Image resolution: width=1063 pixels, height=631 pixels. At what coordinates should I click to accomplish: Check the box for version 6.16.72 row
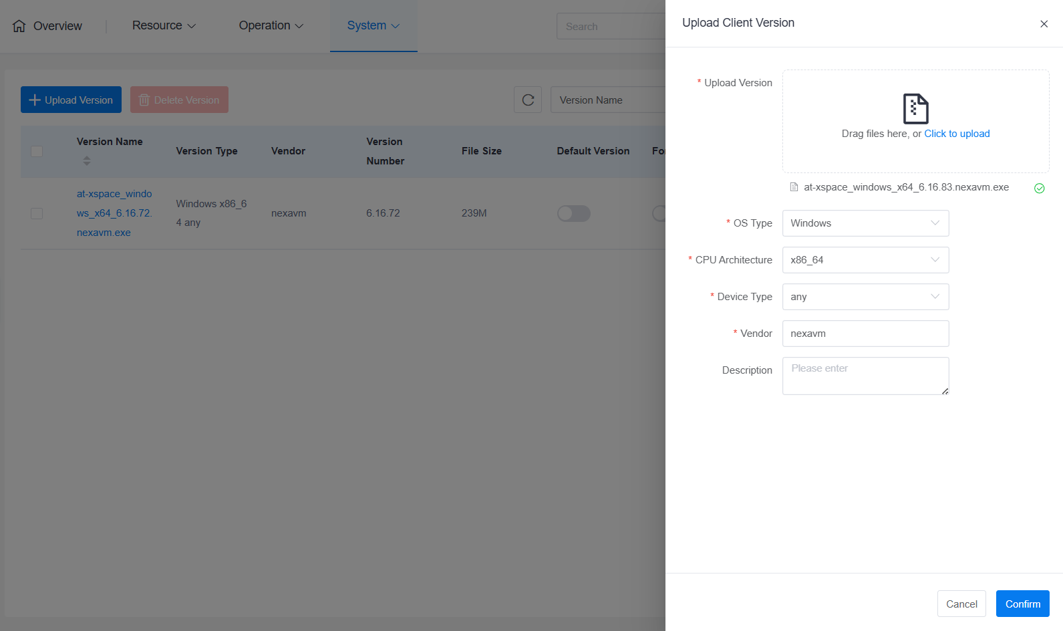37,213
